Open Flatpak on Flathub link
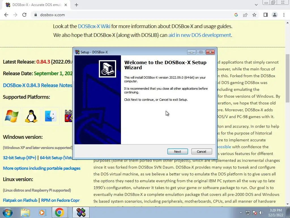The width and height of the screenshot is (290, 218). tap(20, 200)
